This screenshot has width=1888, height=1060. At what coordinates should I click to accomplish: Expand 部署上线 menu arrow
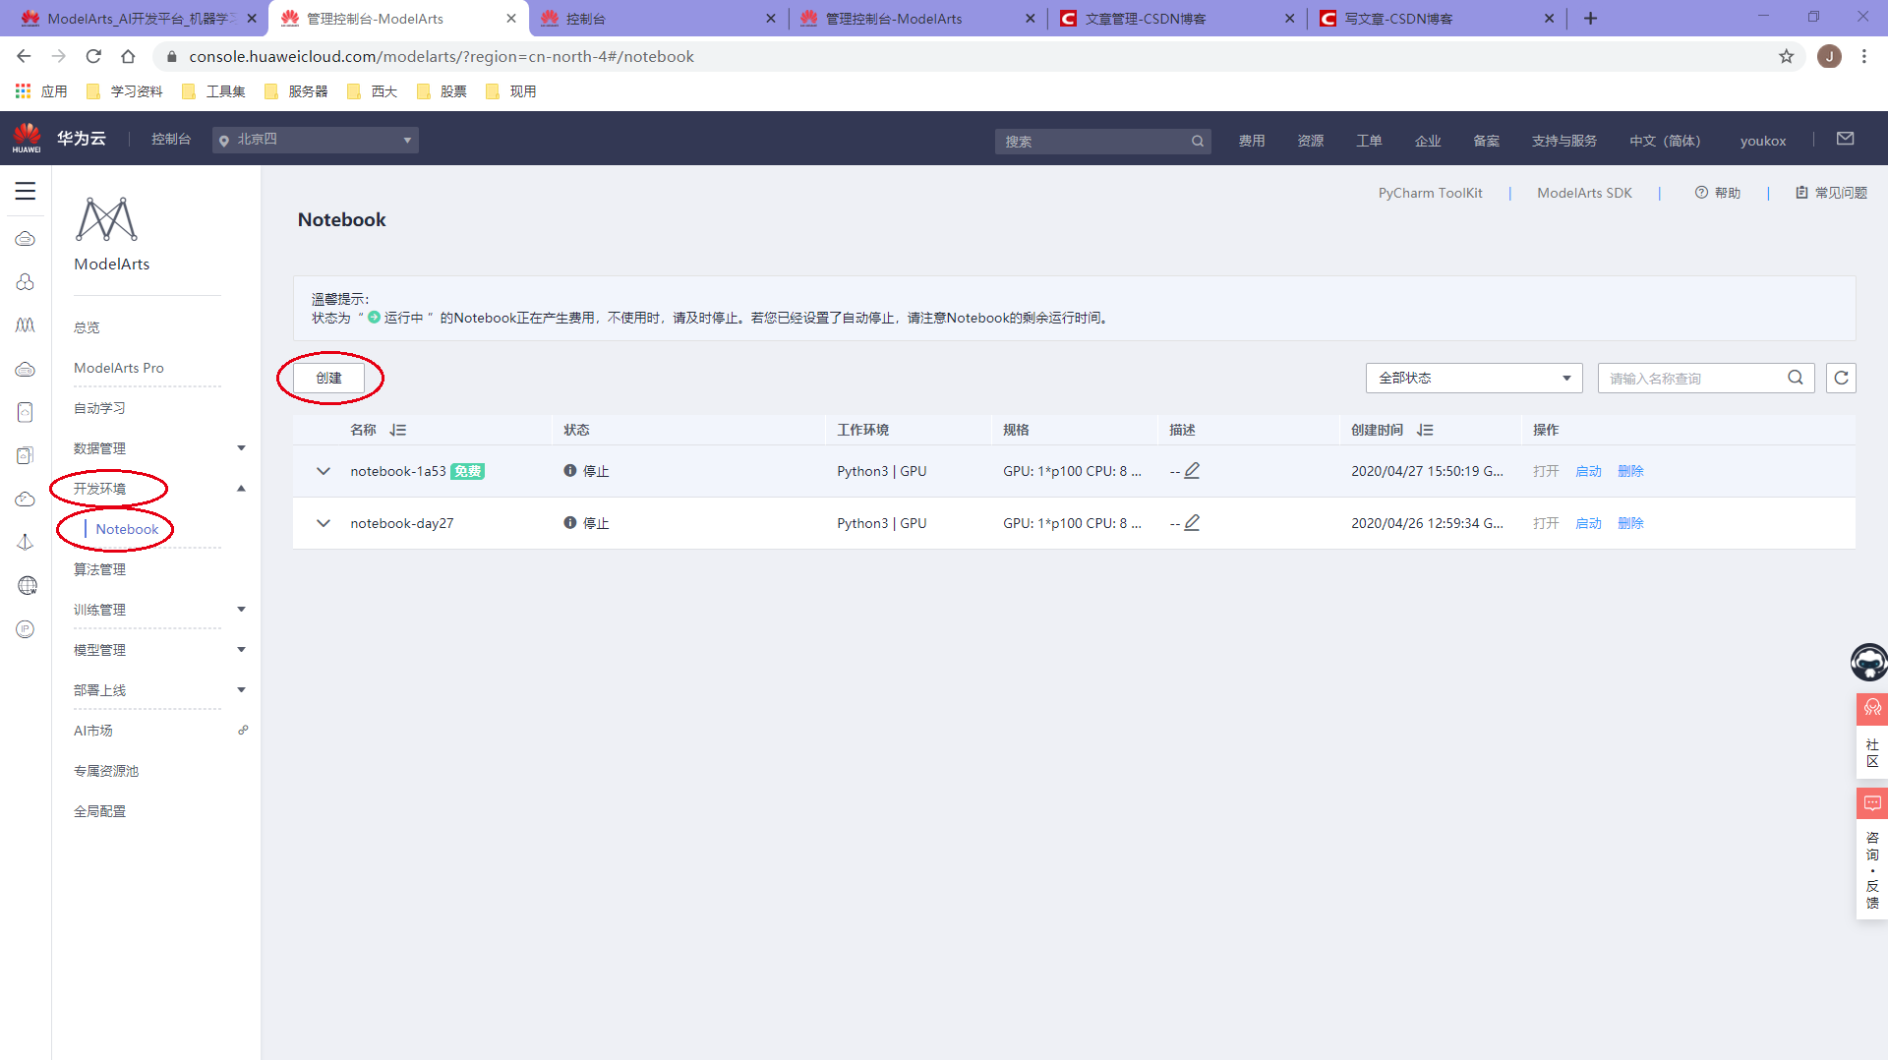(x=241, y=689)
